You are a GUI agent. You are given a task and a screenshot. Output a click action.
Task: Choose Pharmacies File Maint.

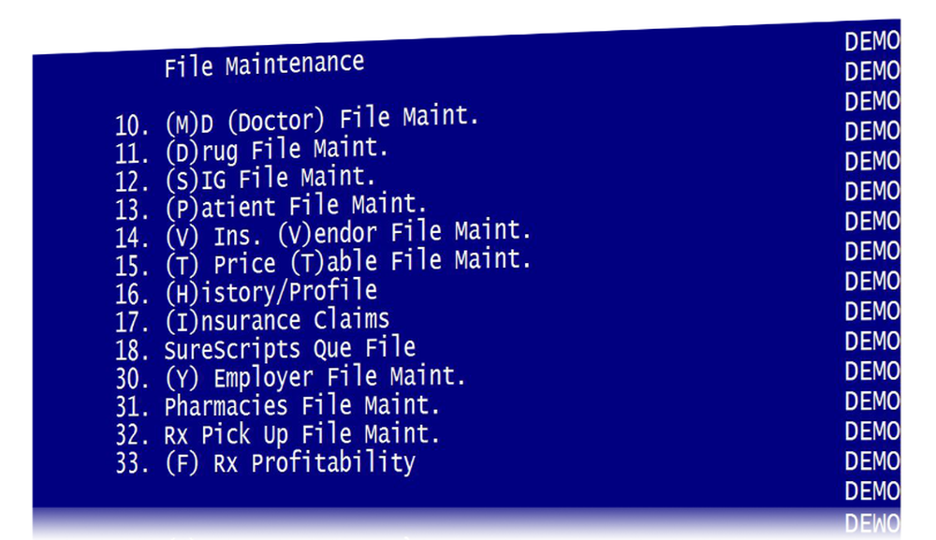(x=301, y=406)
